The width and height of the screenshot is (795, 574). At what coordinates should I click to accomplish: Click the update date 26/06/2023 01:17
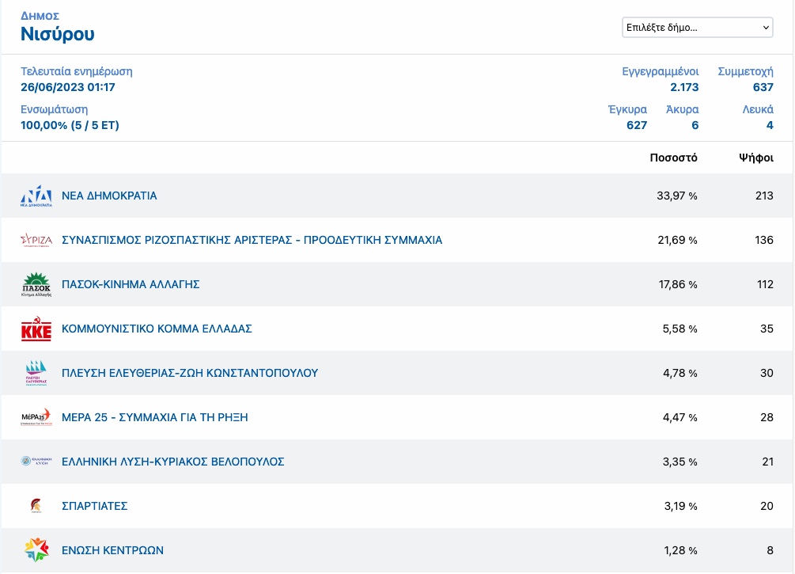[68, 87]
